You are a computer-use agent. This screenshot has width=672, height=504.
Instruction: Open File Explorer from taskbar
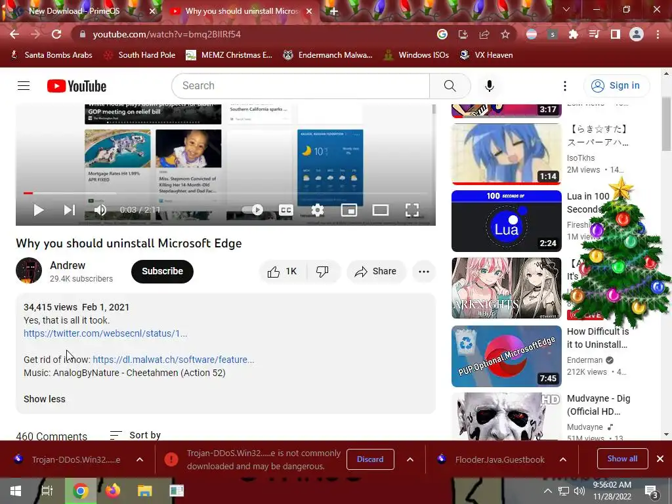(145, 491)
